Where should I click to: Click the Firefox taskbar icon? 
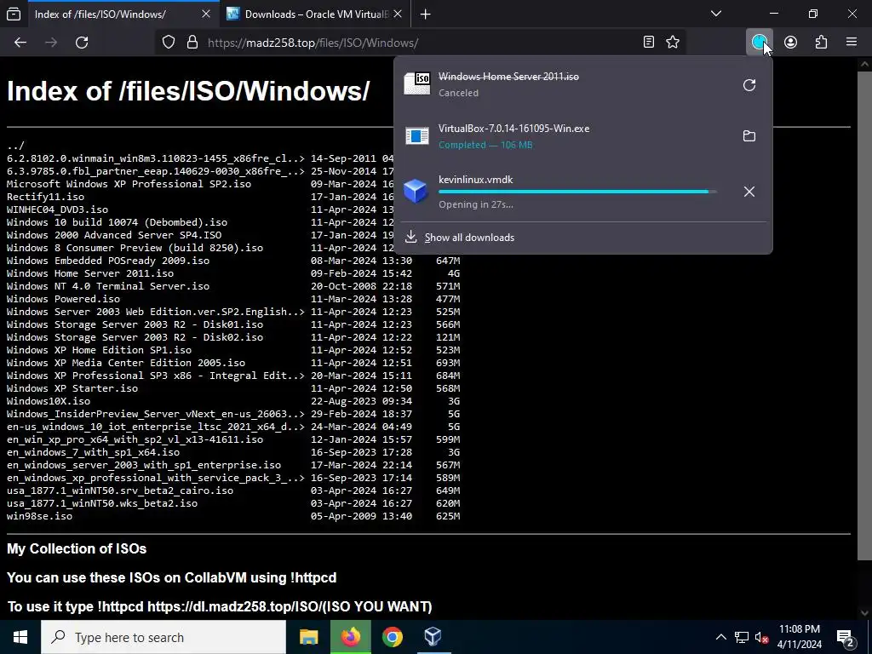click(x=350, y=637)
